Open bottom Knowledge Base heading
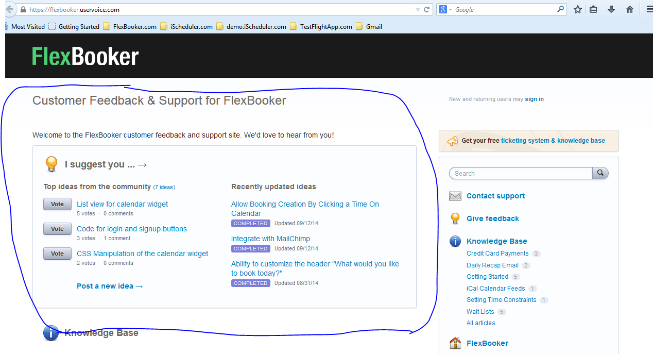Viewport: 653px width, 354px height. coord(101,333)
